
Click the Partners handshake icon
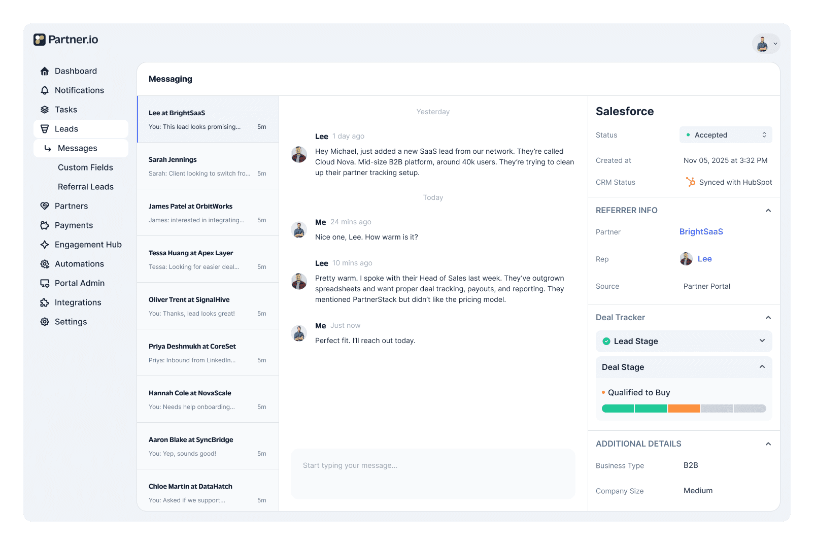[x=45, y=206]
